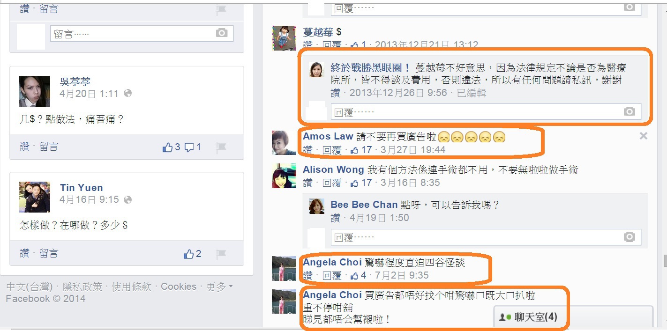Click 讚 under Angela Choi's 四谷怪談 comment
This screenshot has height=331, width=667.
[x=307, y=275]
